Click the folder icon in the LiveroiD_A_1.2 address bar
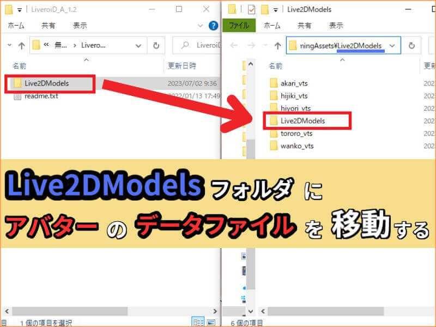436x327 pixels. [x=36, y=45]
